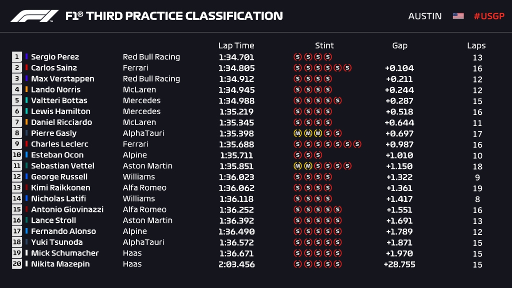Click the AUSTIN location label

click(425, 16)
